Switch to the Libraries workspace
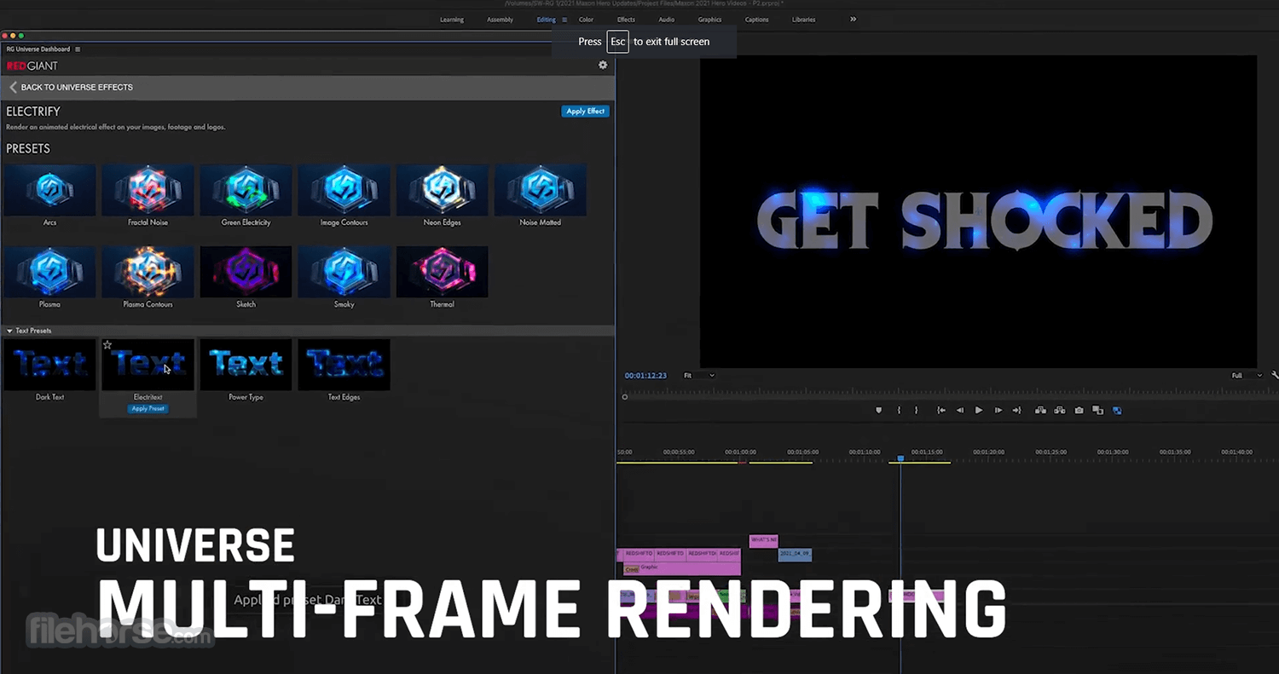This screenshot has width=1279, height=674. [804, 20]
